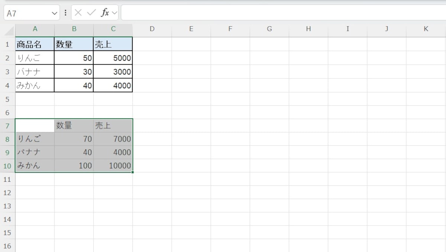
Task: Select the cell showing 10000
Action: coord(113,166)
